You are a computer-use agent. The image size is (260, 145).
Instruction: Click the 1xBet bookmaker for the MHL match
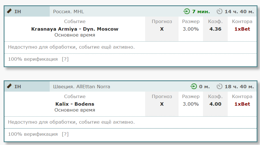tap(242, 29)
